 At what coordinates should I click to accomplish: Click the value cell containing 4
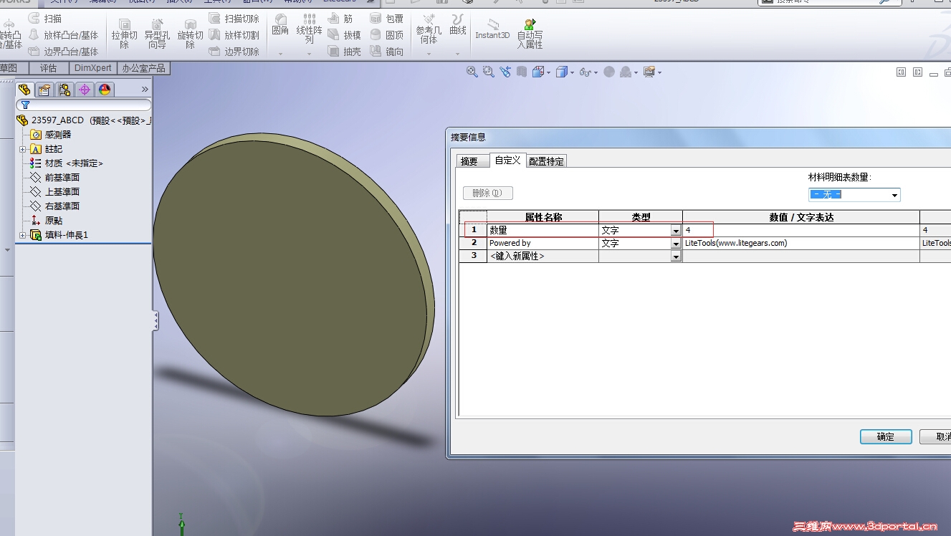[x=801, y=231]
